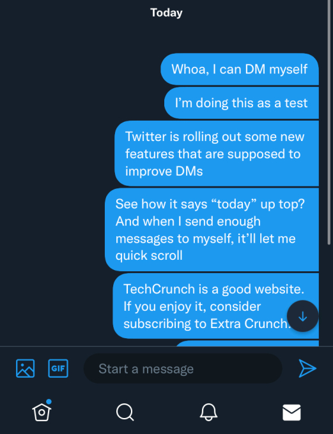Click the blue notification dot on Home icon

(49, 401)
